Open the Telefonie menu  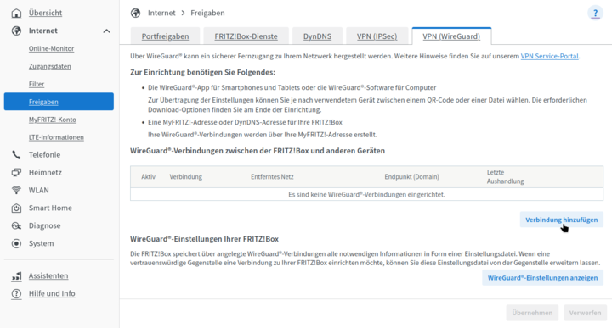pyautogui.click(x=44, y=155)
